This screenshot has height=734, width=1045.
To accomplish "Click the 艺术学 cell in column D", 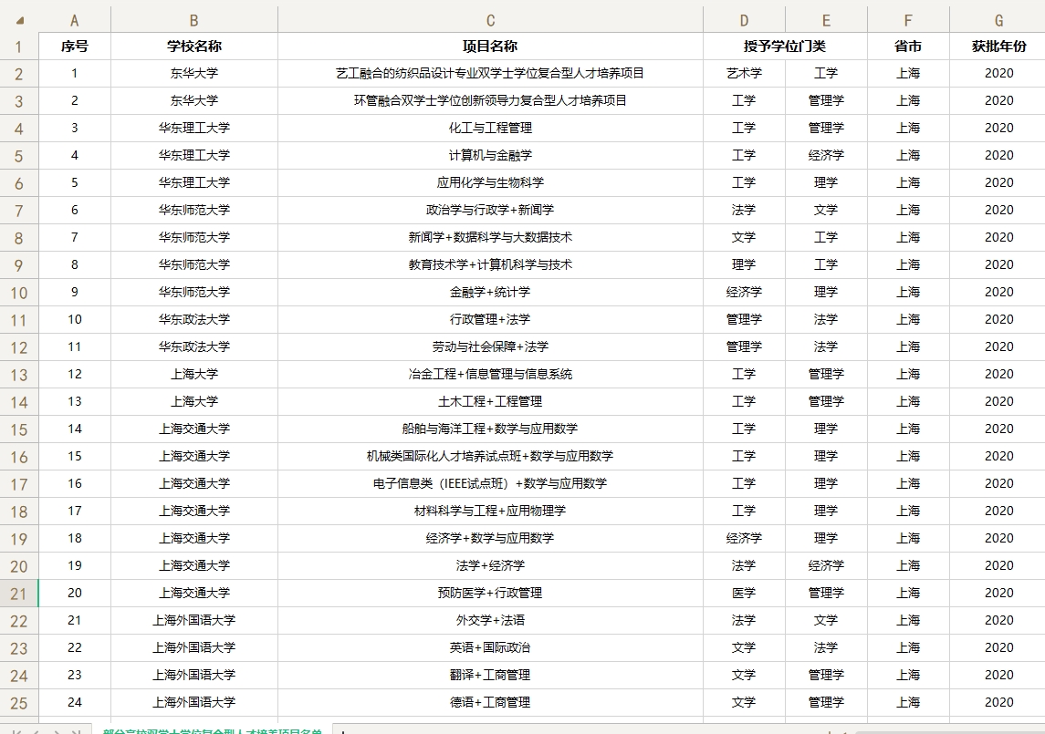I will pyautogui.click(x=744, y=73).
